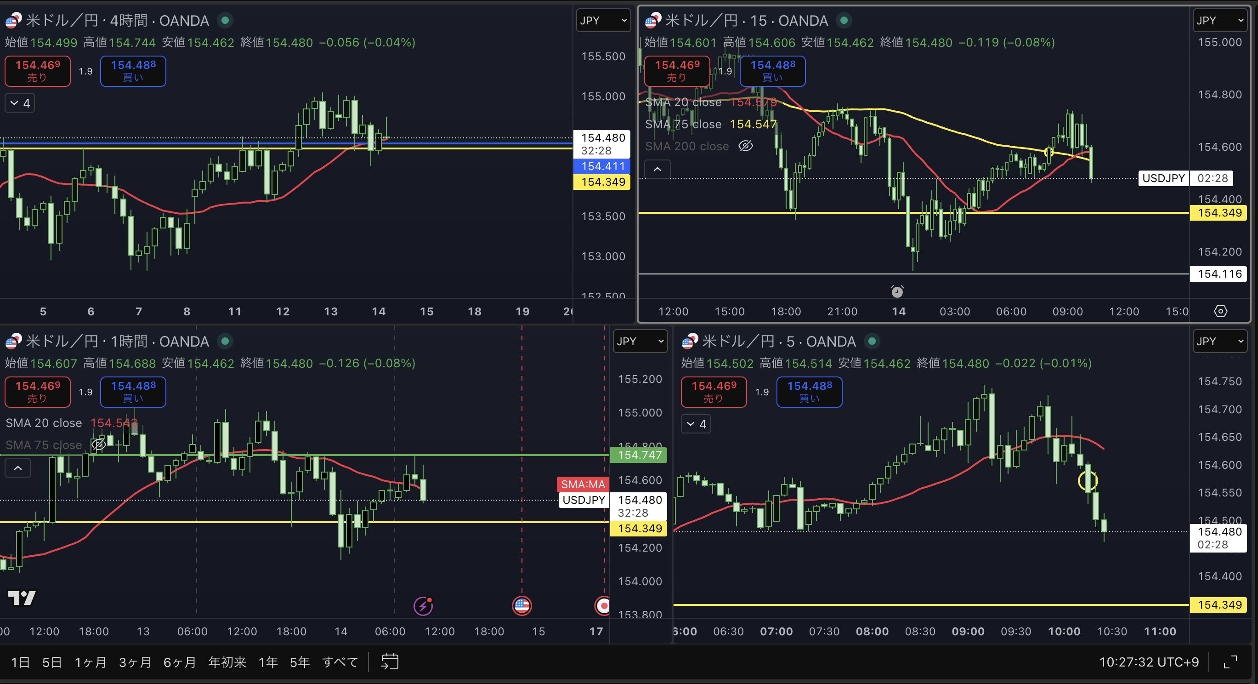Open JPY currency dropdown on 4-hour chart

point(603,21)
